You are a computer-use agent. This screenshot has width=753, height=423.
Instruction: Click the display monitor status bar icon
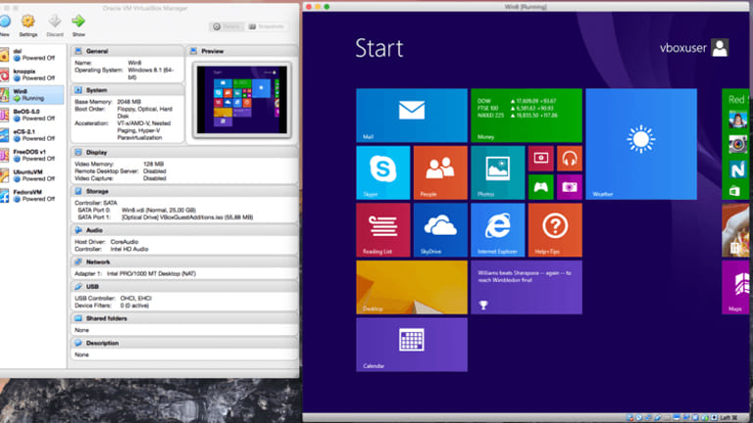[x=677, y=417]
